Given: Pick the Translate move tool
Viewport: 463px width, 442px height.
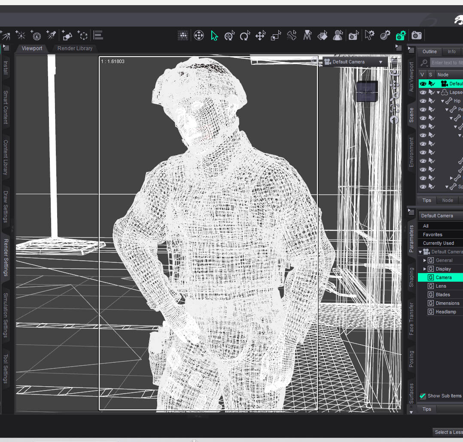Looking at the screenshot, I should 260,36.
